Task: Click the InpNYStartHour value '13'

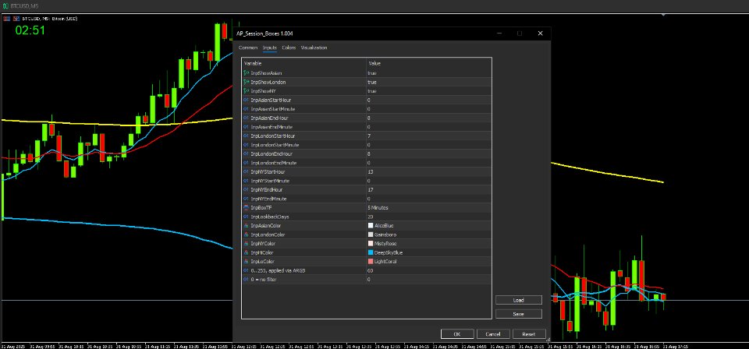Action: (x=370, y=171)
